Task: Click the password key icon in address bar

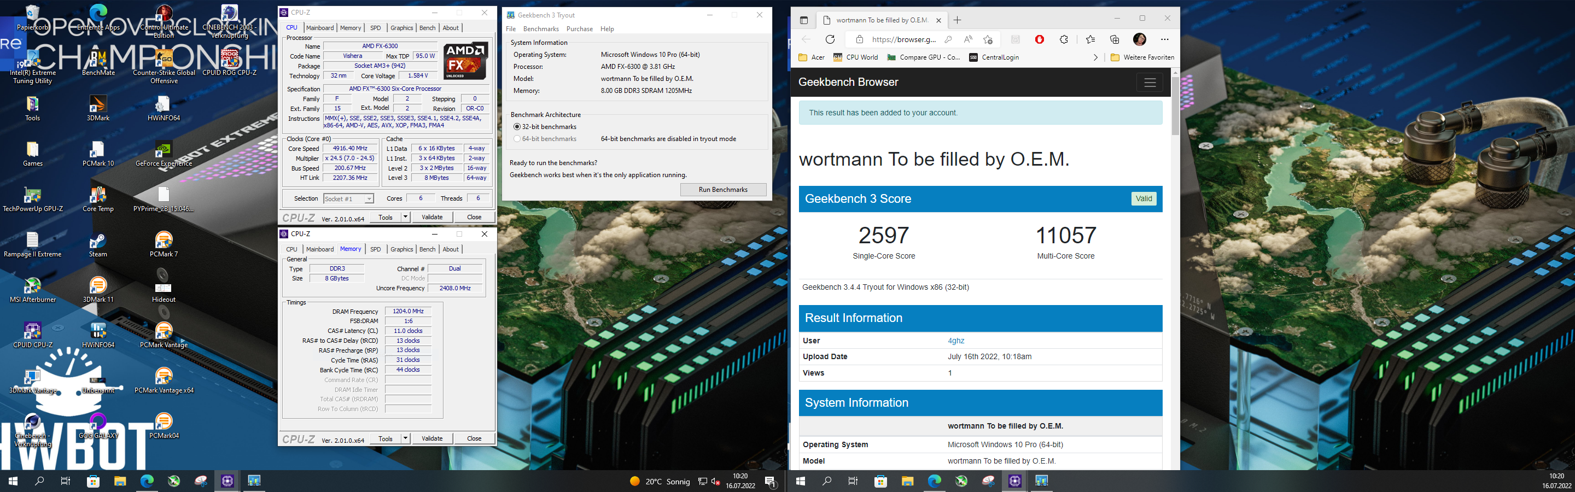Action: coord(948,40)
